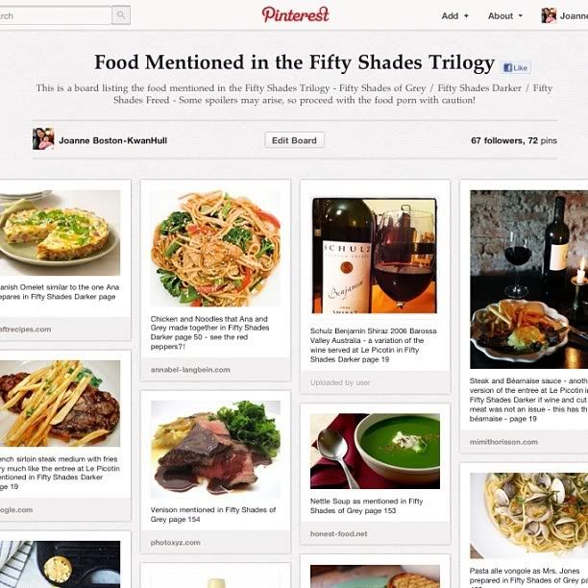
Task: Open the Schulz Shiraz wine pin
Action: 375,256
